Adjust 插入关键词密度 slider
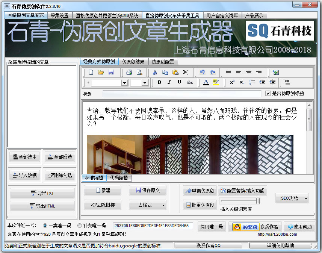This screenshot has width=322, height=253. point(258,201)
